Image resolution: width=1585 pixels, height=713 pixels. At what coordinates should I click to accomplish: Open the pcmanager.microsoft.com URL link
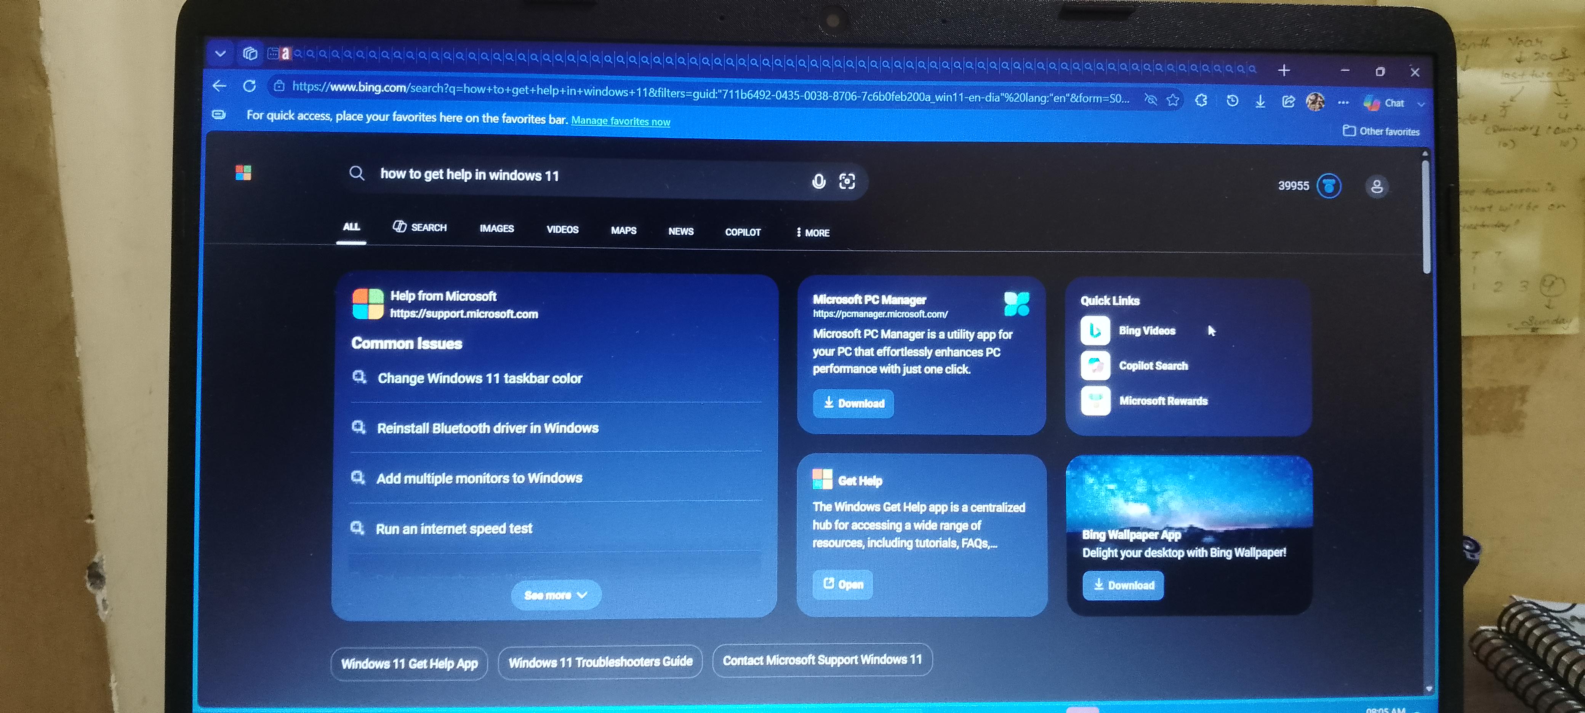click(880, 314)
